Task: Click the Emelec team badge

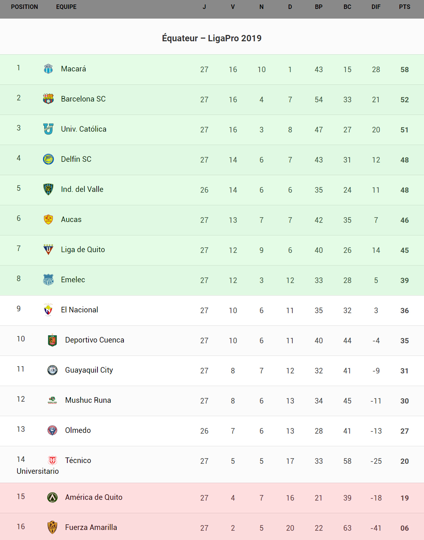Action: [48, 280]
